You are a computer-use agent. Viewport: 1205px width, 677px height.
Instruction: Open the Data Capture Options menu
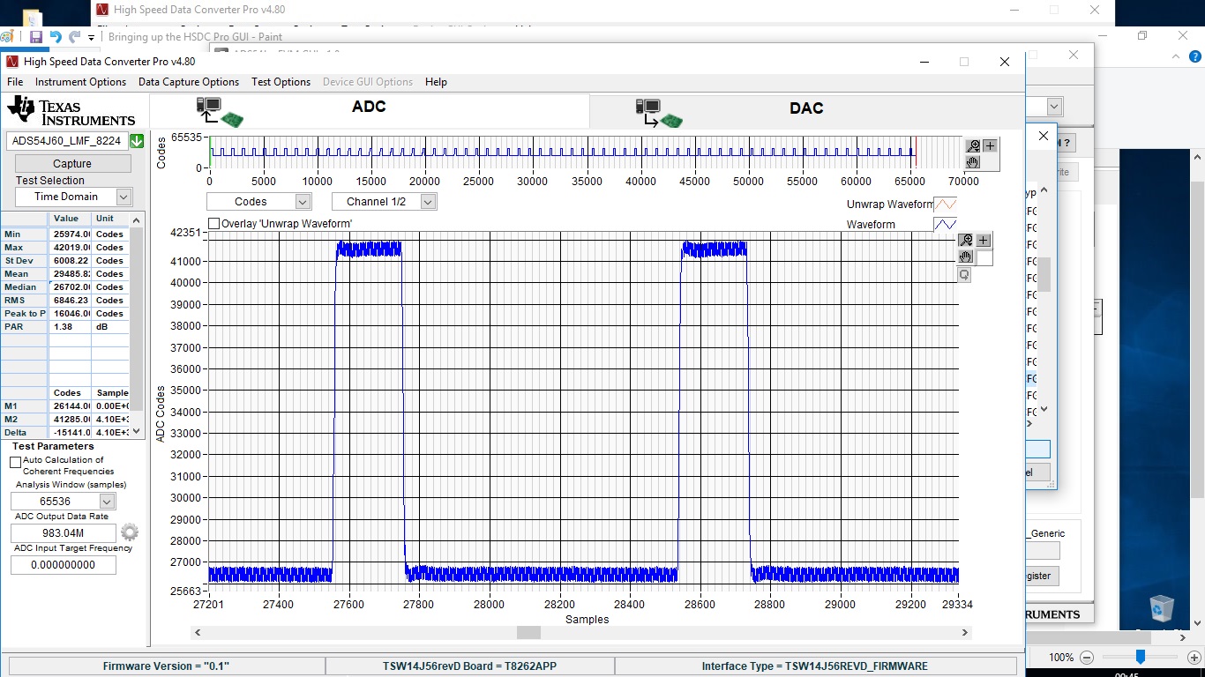pos(188,82)
